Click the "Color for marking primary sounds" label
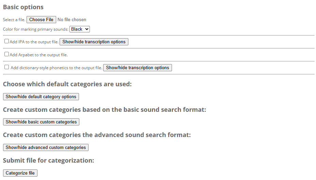This screenshot has height=180, width=316. (x=36, y=30)
